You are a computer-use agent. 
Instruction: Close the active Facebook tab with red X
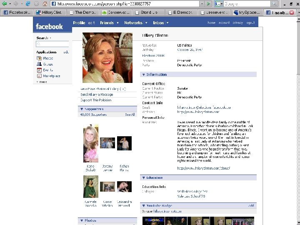click(x=292, y=12)
